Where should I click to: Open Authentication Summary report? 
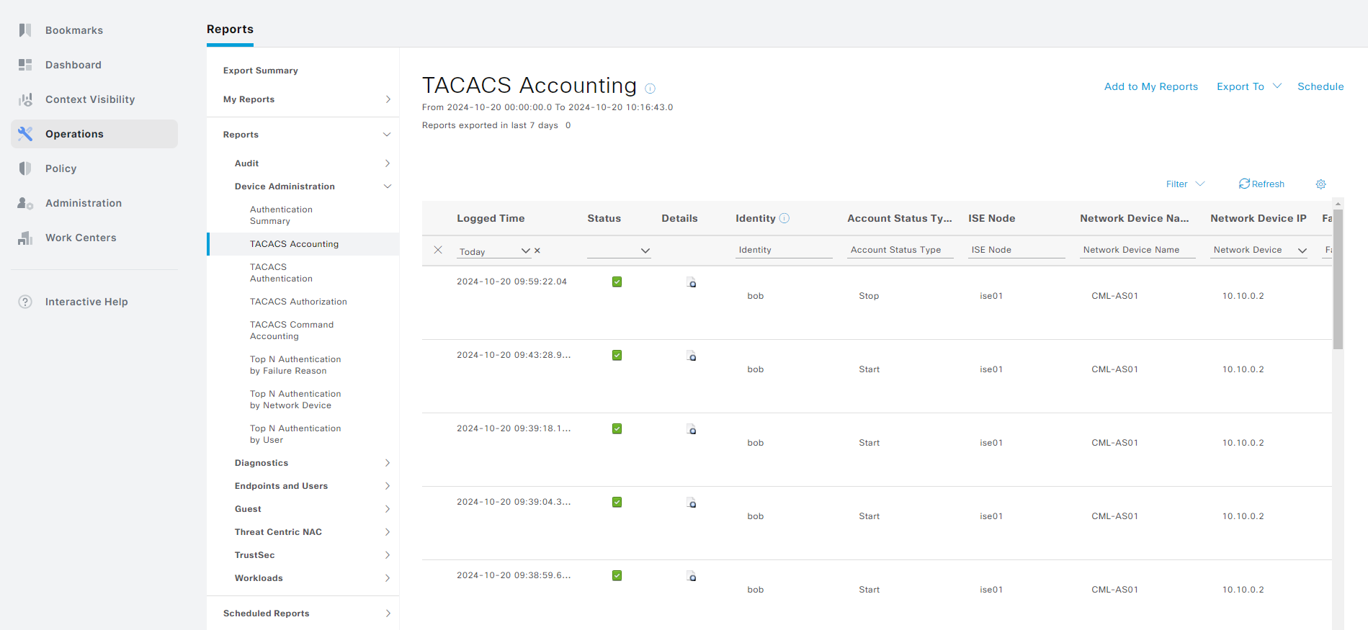coord(281,215)
